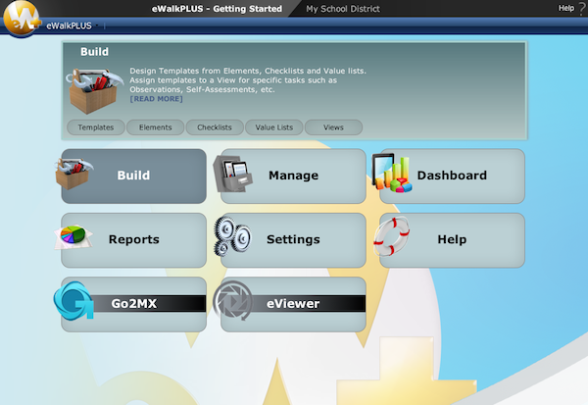
Task: Click the Build heading in banner
Action: 94,52
